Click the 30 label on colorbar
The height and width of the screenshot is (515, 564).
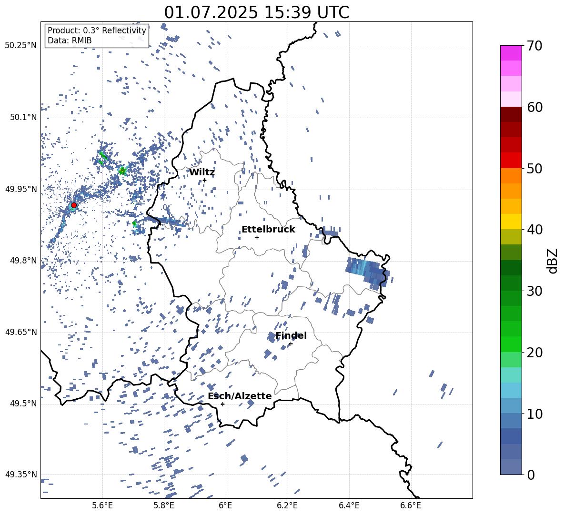[x=534, y=291]
